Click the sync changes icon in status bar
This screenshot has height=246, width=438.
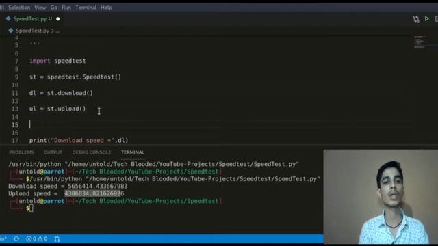pos(16,238)
